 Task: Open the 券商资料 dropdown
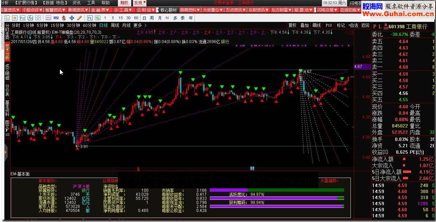coord(190,10)
